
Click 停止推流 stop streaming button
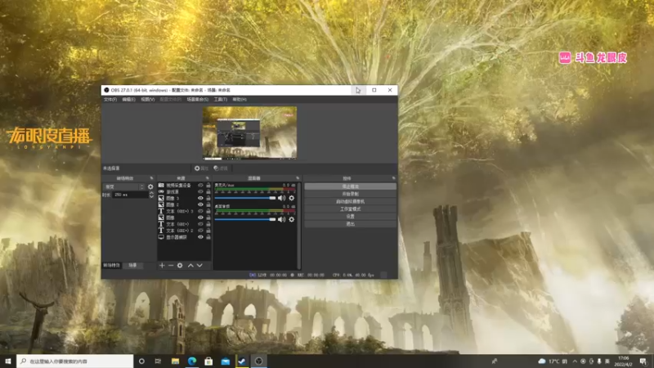(x=351, y=186)
